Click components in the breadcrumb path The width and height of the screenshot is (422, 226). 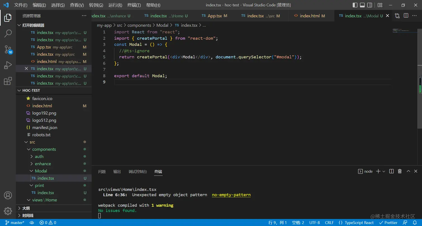tap(139, 25)
